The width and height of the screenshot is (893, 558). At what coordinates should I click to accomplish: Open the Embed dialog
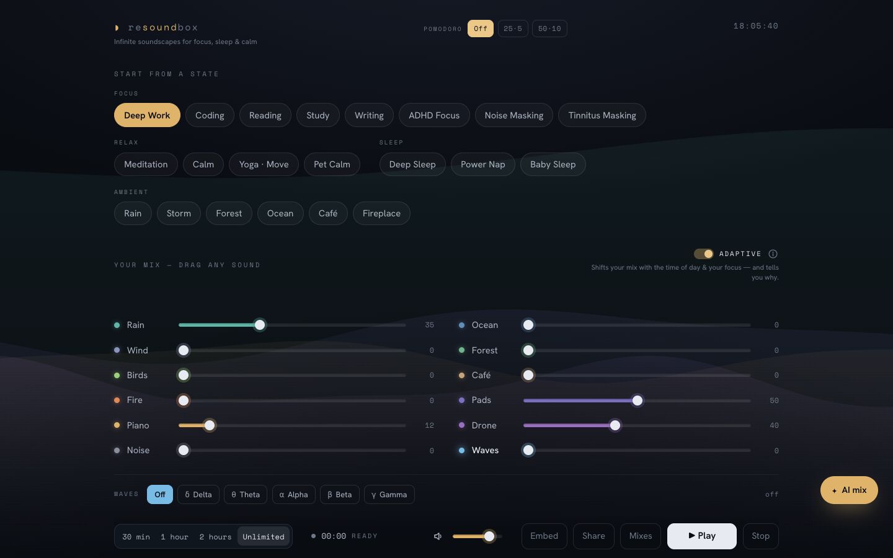(544, 536)
